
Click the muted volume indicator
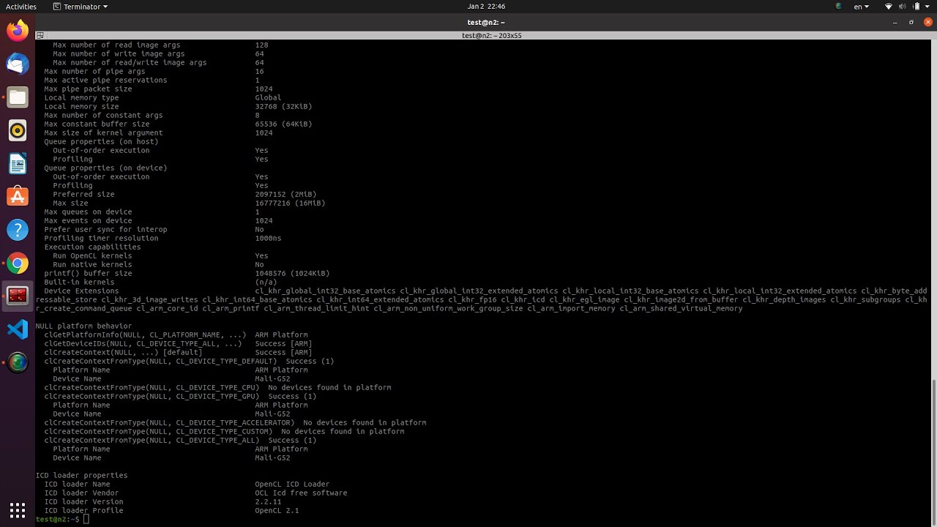coord(904,7)
